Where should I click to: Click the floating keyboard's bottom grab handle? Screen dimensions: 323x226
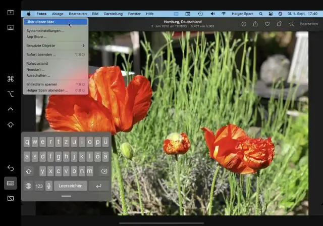point(66,196)
